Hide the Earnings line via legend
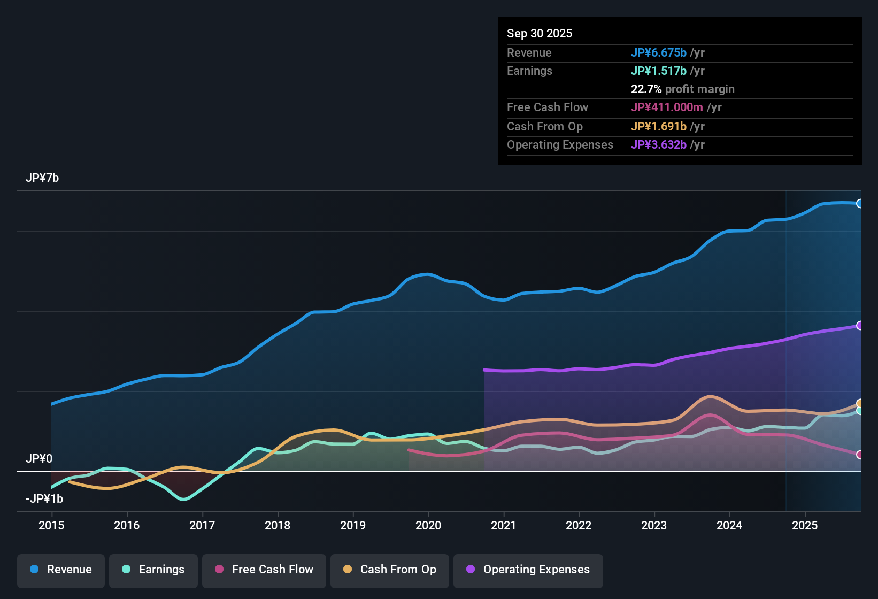The image size is (878, 599). [x=153, y=570]
